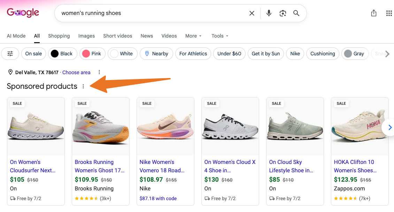
Task: Click the location pin icon by Del Valle
Action: pyautogui.click(x=10, y=72)
